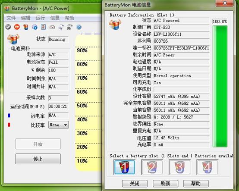Click the 充电率 0 mW value

tap(181, 145)
